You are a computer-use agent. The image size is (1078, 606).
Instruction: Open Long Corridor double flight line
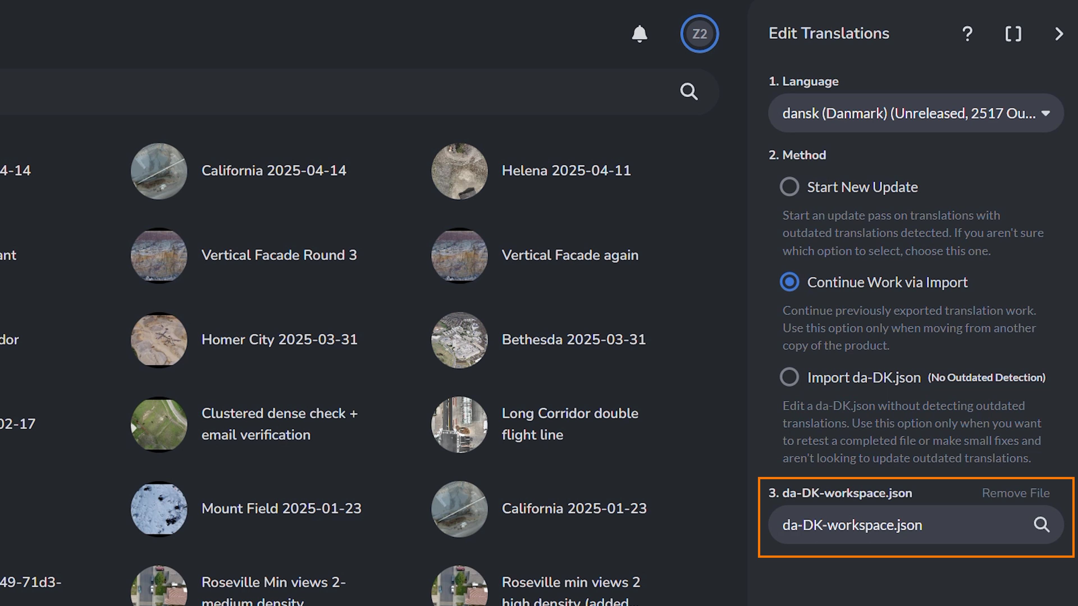pyautogui.click(x=570, y=424)
